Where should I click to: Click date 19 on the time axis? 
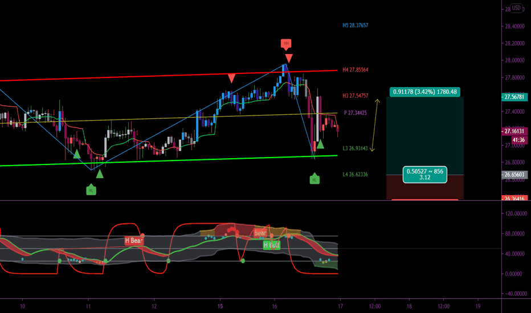coord(478,306)
